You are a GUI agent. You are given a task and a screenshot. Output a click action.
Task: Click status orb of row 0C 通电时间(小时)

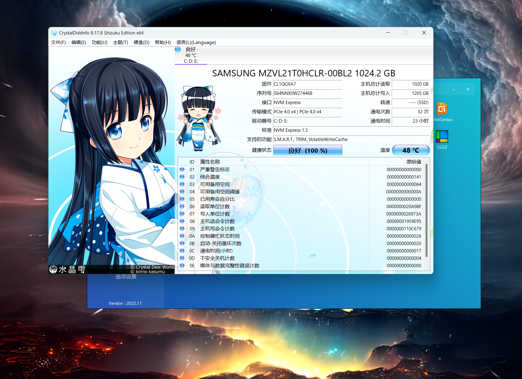[182, 251]
